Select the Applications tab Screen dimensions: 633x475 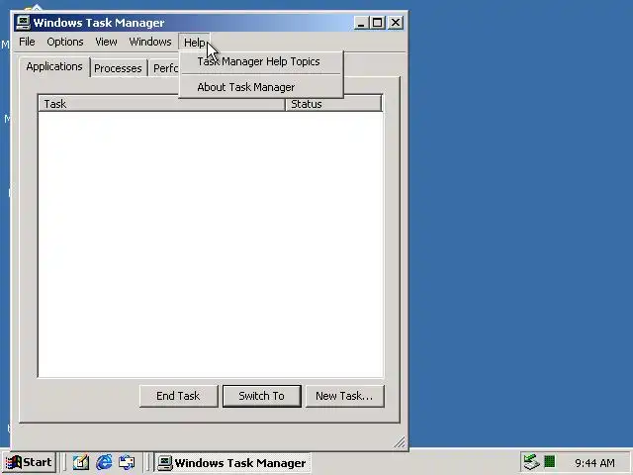point(54,66)
